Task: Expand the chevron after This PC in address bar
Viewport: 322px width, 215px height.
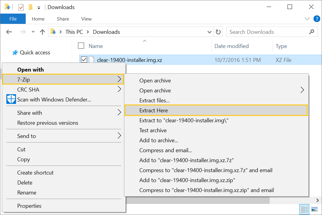Action: (x=88, y=32)
